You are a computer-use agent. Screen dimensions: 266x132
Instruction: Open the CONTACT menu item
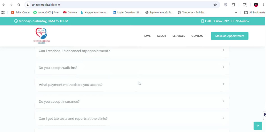tap(198, 36)
